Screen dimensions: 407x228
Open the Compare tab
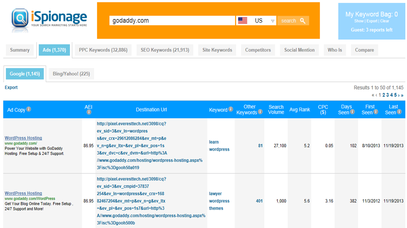(364, 50)
